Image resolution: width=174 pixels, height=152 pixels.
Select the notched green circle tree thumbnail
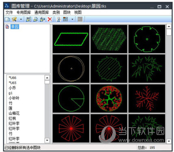[147, 39]
